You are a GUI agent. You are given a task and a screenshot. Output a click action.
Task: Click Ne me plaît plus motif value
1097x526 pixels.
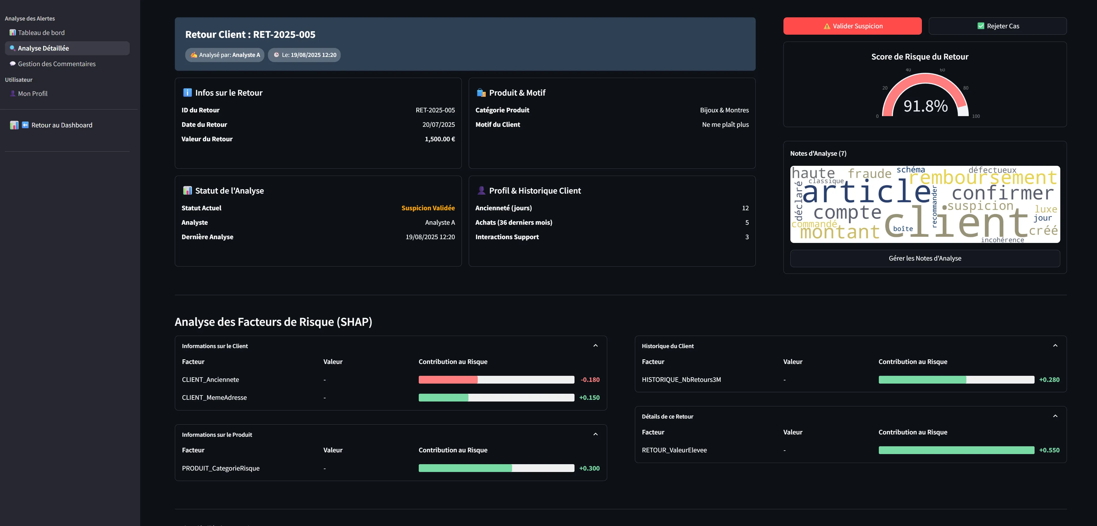coord(725,125)
